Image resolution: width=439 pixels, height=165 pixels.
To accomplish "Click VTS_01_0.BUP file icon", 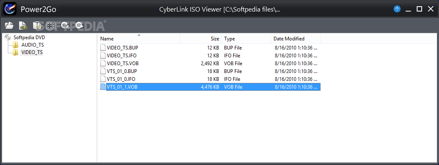I will (x=103, y=71).
